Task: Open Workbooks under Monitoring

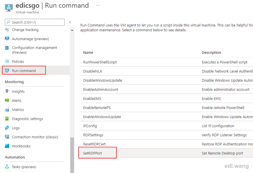Action: point(21,146)
